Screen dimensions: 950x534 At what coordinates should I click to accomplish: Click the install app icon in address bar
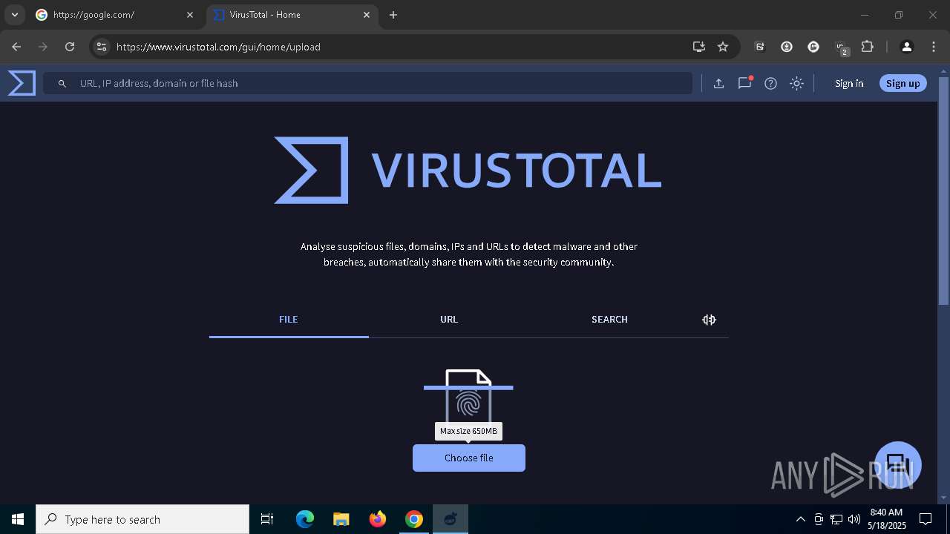[699, 47]
